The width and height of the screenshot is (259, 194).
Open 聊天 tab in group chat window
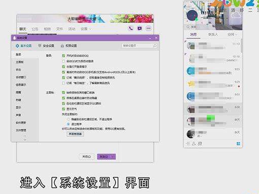23,29
